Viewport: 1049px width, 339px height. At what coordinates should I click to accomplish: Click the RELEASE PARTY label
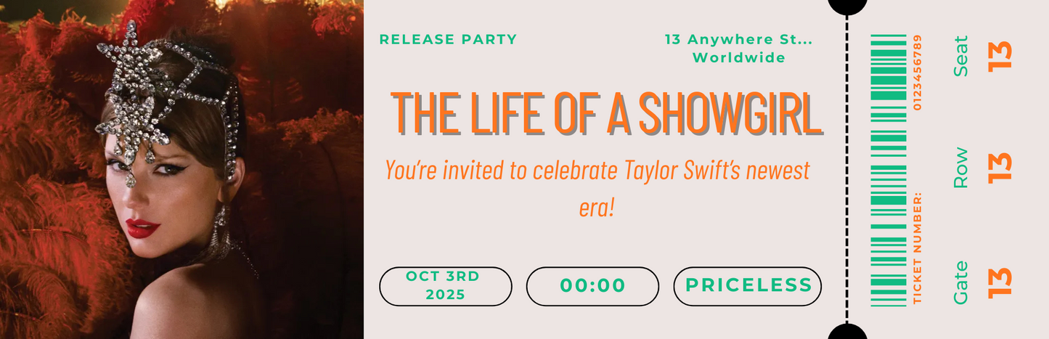448,39
